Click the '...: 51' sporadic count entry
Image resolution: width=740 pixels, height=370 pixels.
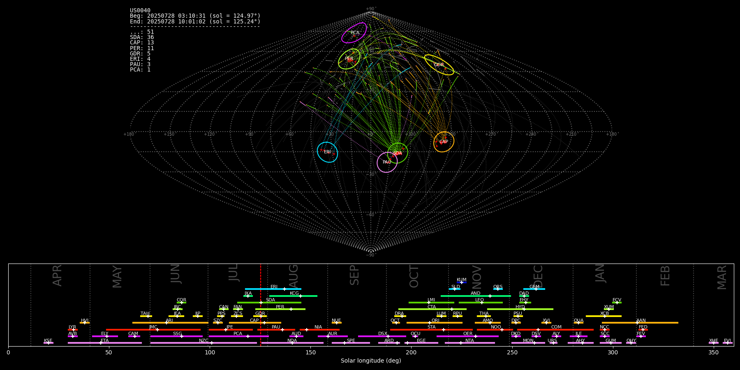[x=142, y=32]
